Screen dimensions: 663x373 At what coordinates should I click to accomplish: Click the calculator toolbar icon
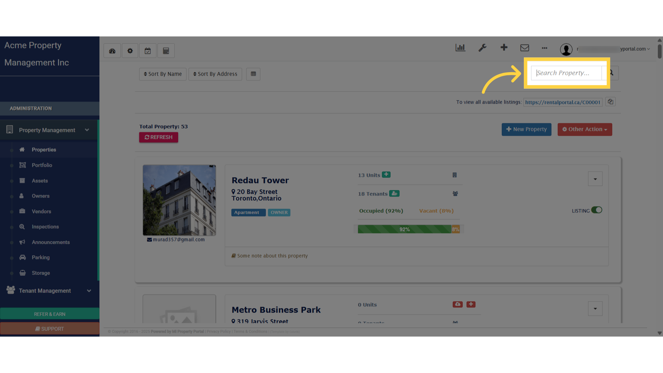point(166,51)
